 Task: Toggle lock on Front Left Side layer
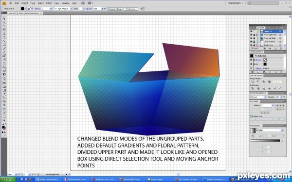(254, 38)
